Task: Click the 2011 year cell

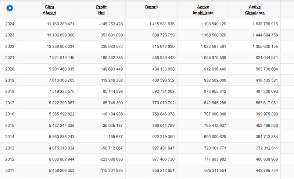Action: (x=10, y=171)
